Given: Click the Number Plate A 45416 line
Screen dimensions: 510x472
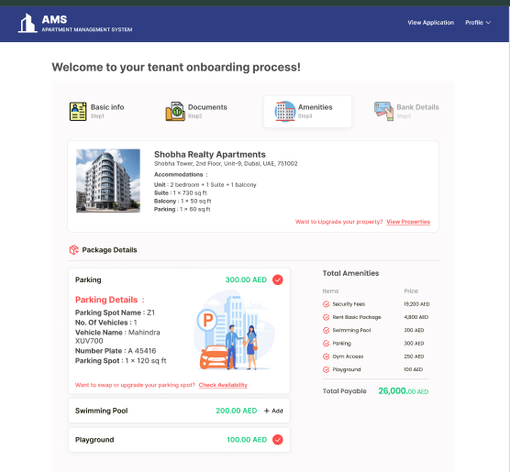Looking at the screenshot, I should point(116,351).
